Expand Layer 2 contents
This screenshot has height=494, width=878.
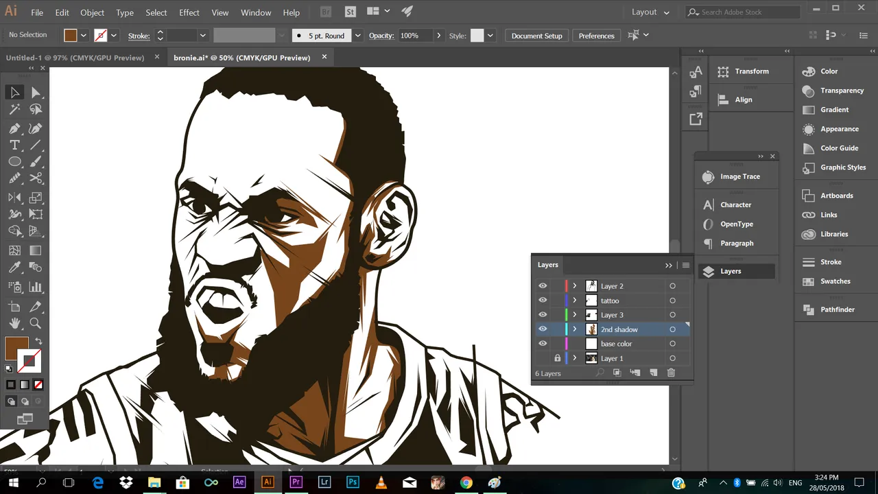click(x=574, y=286)
